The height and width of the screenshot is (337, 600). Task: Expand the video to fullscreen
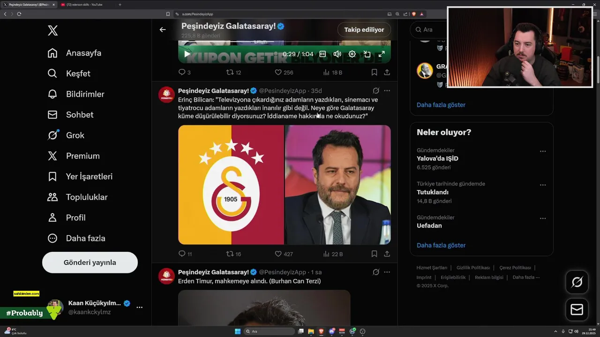pos(382,54)
